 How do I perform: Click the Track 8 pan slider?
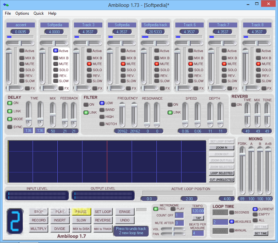tap(256, 43)
